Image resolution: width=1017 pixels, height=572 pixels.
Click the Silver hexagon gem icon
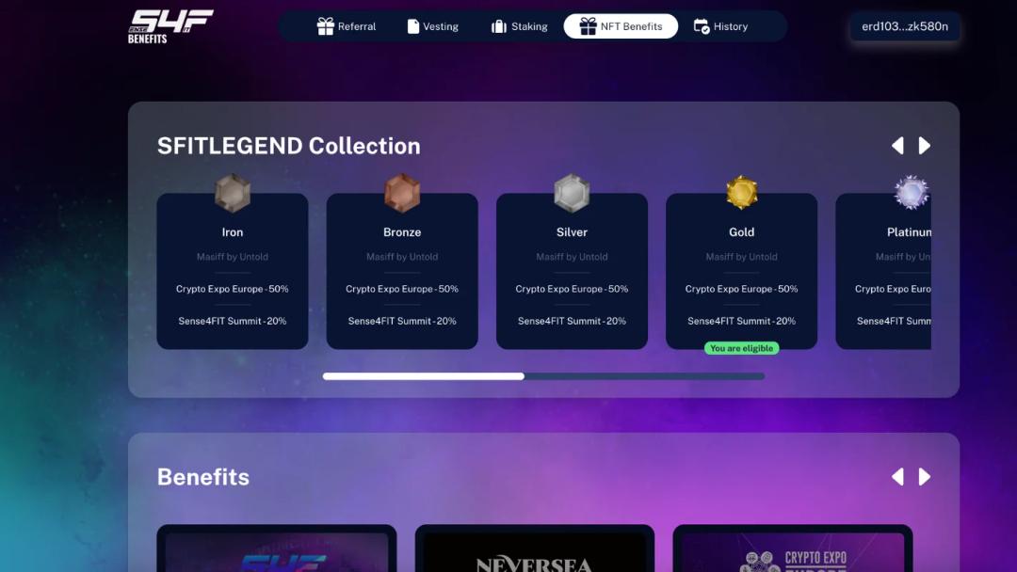pos(572,193)
